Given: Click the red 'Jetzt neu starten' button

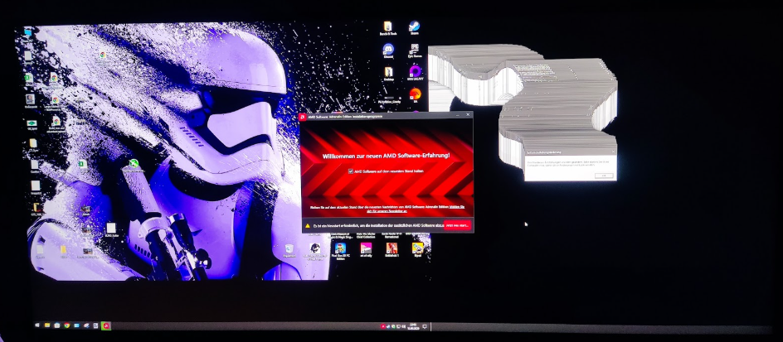Looking at the screenshot, I should pos(457,226).
